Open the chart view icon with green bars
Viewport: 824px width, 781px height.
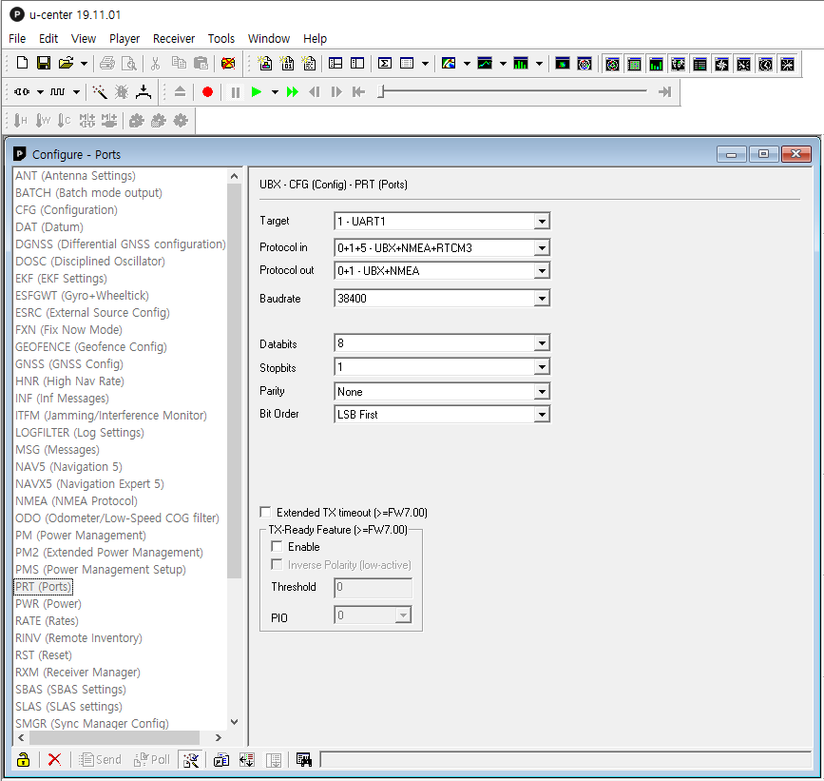coord(521,64)
